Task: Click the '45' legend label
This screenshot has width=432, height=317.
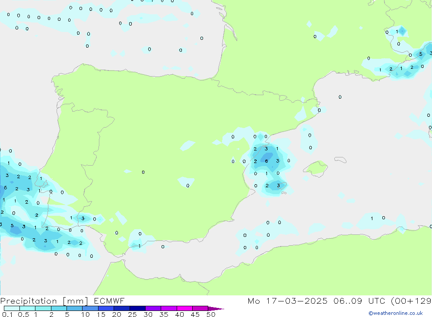Action: click(x=195, y=314)
